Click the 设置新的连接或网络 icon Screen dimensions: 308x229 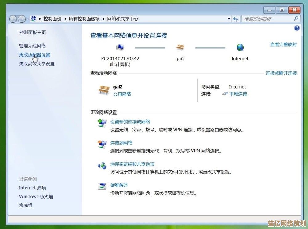[x=102, y=123]
